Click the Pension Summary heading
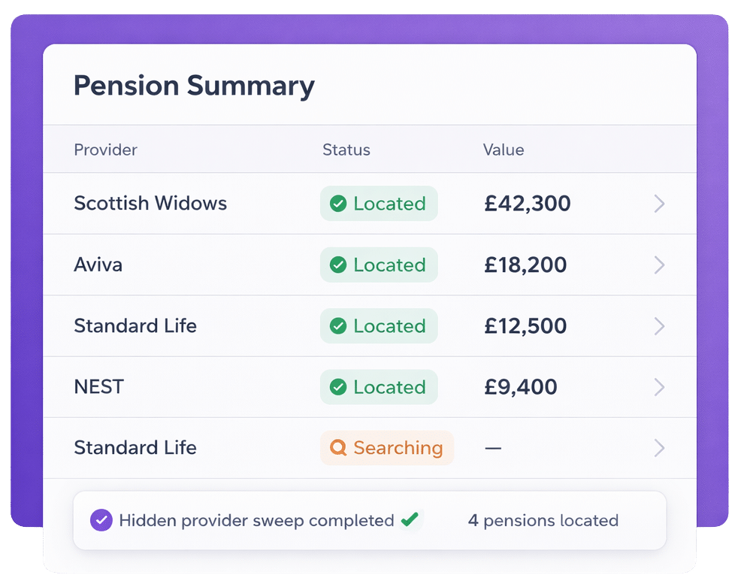 pyautogui.click(x=194, y=86)
